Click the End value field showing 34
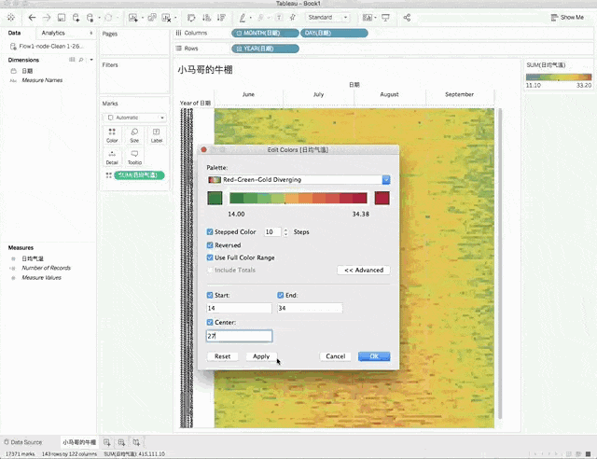Screen dimensions: 597x459 310,308
